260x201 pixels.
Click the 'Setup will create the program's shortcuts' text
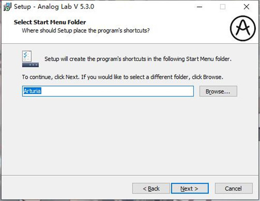coord(138,59)
